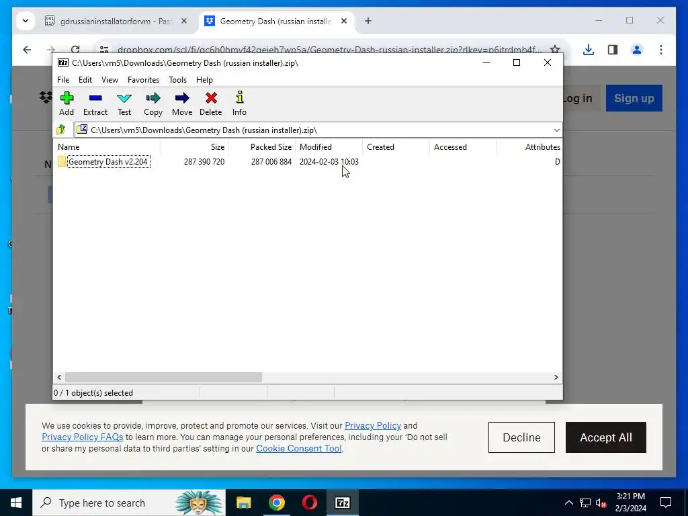Viewport: 688px width, 516px height.
Task: Bookmark this page with star icon
Action: tap(554, 50)
